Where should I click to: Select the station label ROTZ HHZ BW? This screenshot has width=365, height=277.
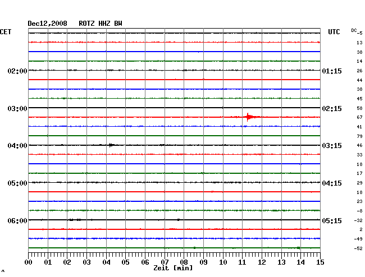point(101,24)
